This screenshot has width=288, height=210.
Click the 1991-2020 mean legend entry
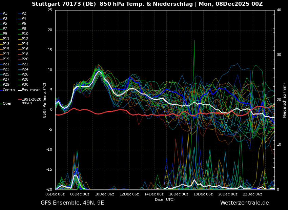point(31,101)
